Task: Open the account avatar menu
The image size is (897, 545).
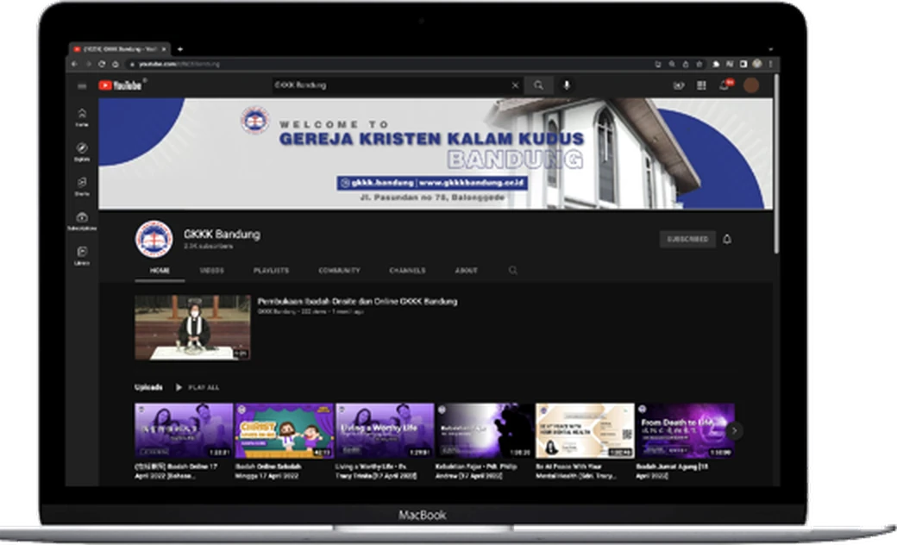Action: tap(751, 85)
